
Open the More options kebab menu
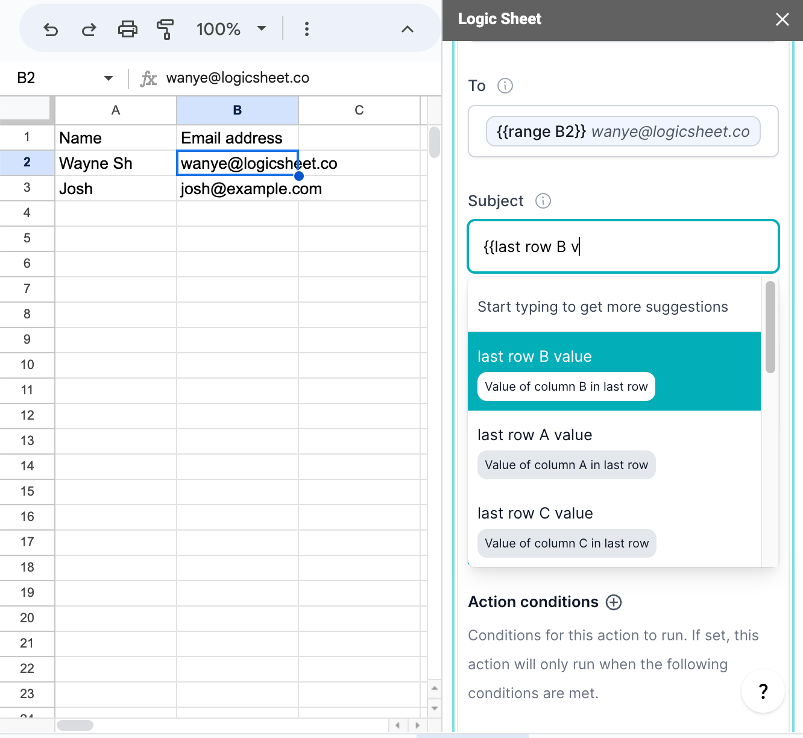307,28
